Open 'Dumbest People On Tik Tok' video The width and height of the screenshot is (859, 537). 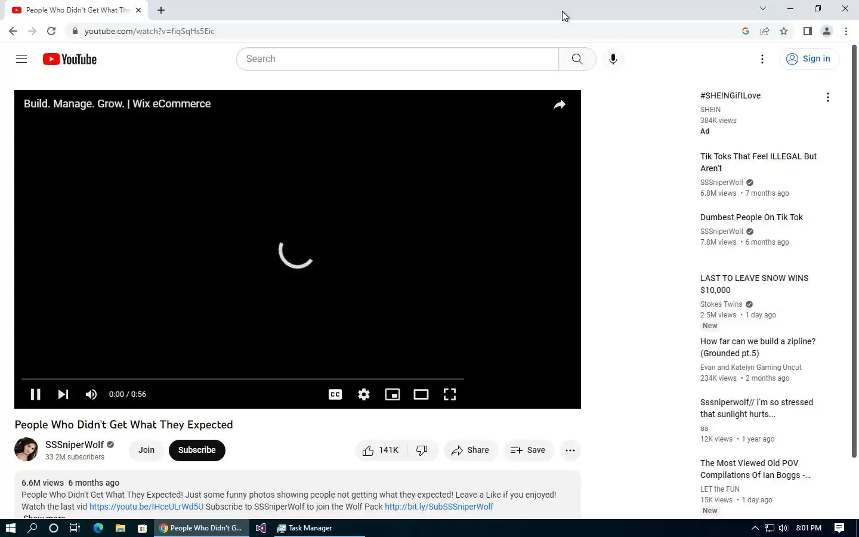click(752, 217)
